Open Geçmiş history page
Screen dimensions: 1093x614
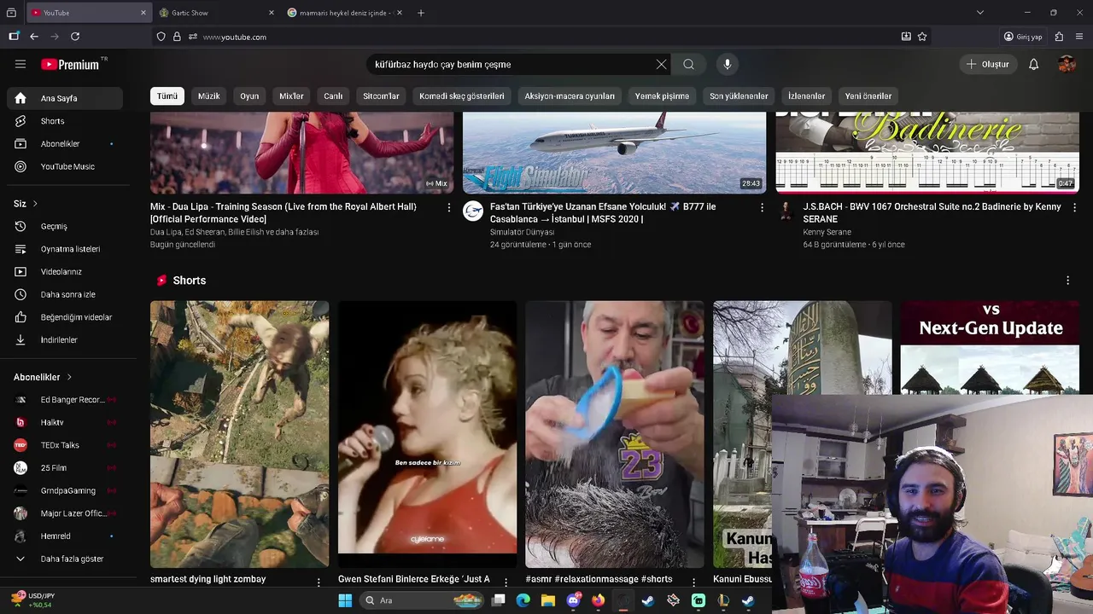pos(65,226)
